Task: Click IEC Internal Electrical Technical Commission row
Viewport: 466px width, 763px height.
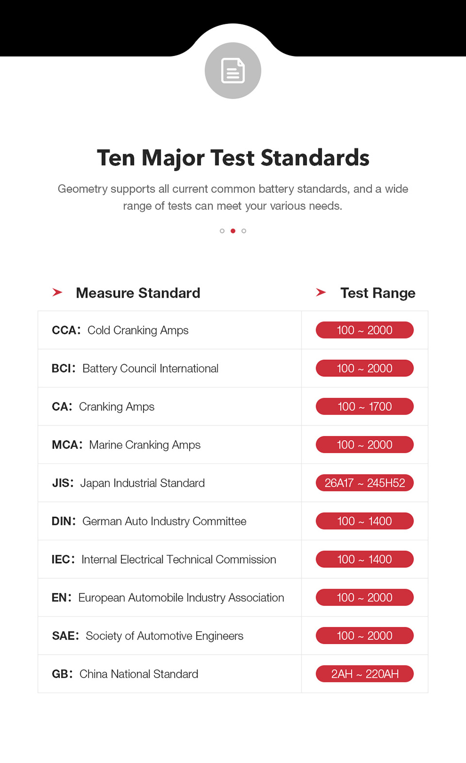Action: [164, 559]
